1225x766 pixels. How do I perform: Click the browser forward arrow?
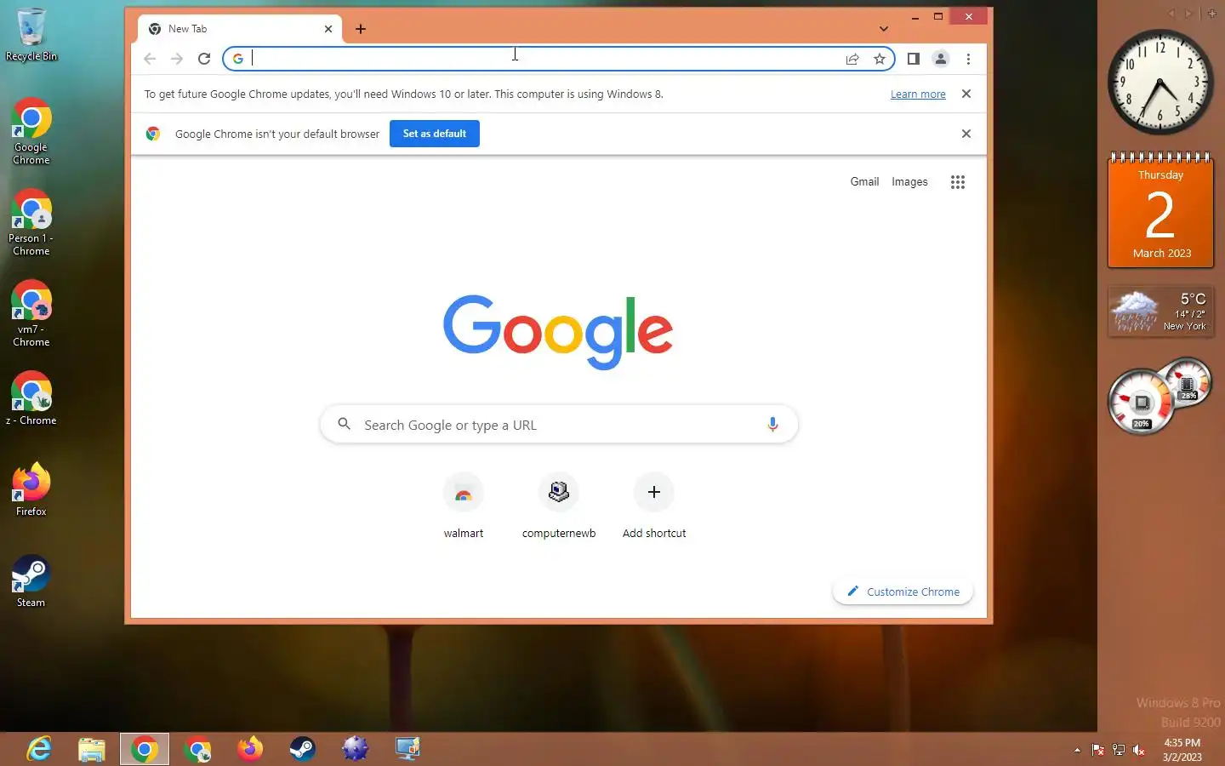coord(177,59)
